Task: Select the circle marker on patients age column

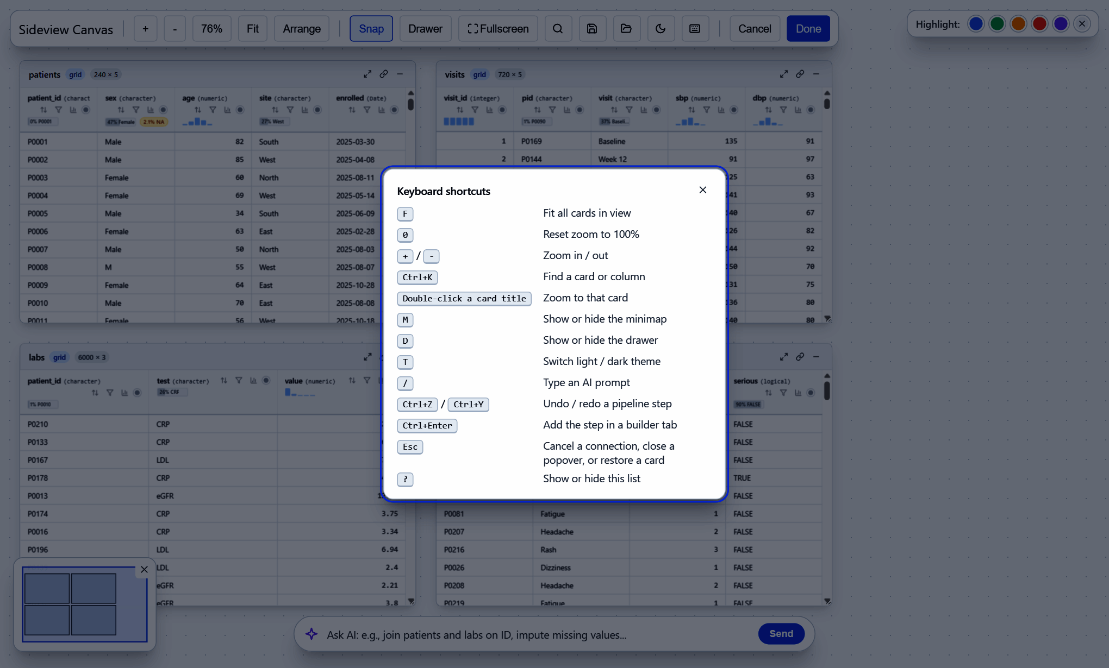Action: 240,110
